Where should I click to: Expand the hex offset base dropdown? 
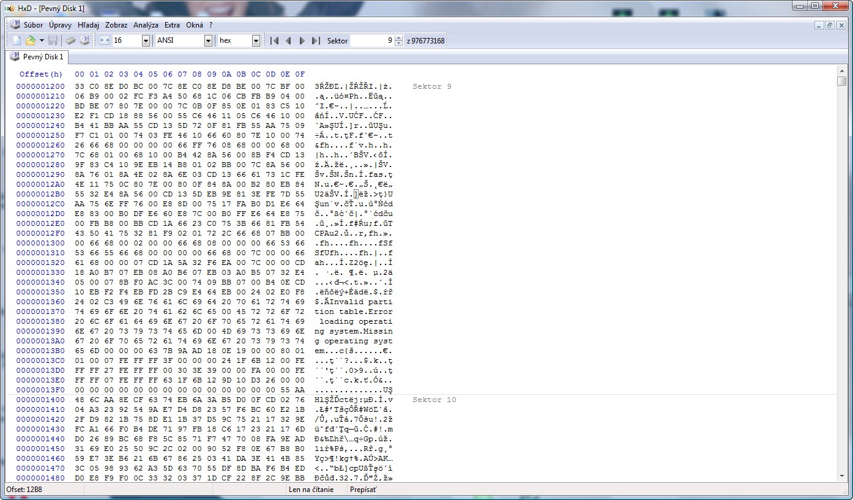point(256,40)
